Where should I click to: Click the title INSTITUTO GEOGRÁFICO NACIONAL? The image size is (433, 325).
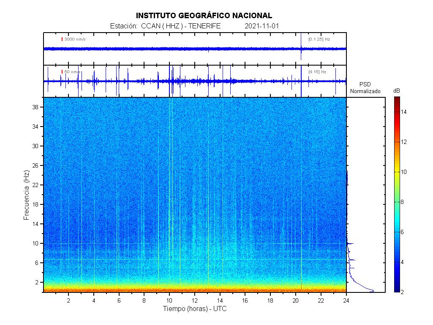point(204,16)
